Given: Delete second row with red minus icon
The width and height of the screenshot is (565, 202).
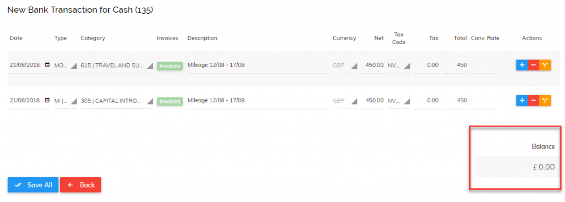Looking at the screenshot, I should point(534,100).
